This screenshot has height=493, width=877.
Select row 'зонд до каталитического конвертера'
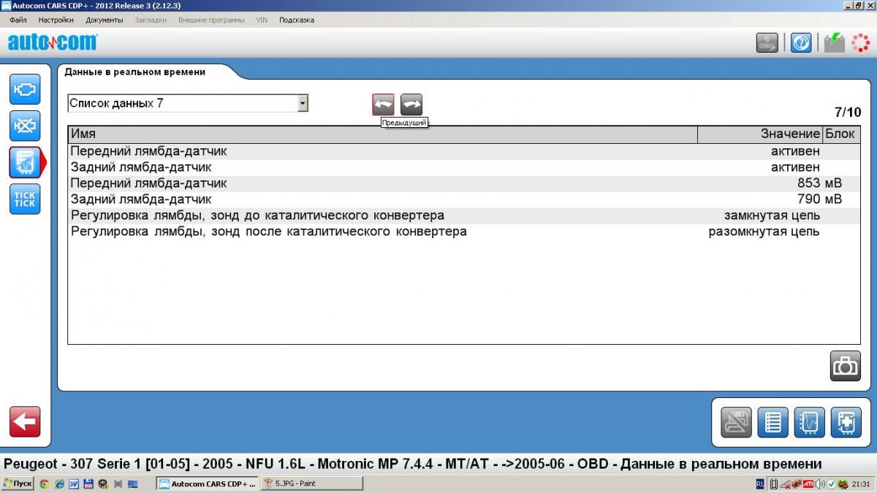pyautogui.click(x=463, y=215)
